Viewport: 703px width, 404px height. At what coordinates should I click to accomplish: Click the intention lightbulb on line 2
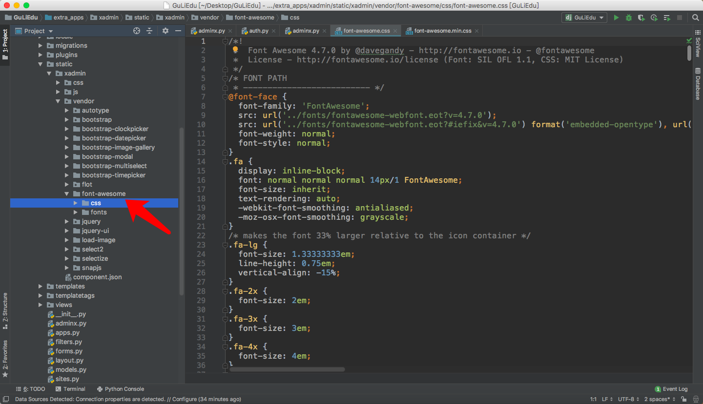point(235,50)
